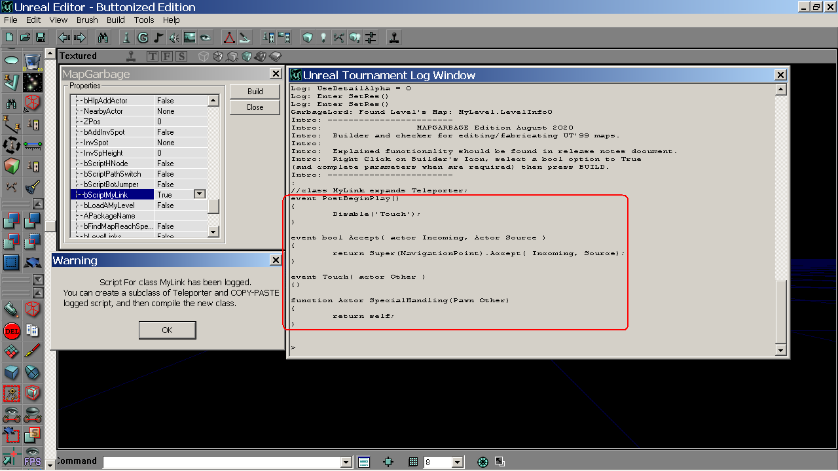Click the Actor Properties toolbar icon
This screenshot has height=471, width=838.
point(268,37)
